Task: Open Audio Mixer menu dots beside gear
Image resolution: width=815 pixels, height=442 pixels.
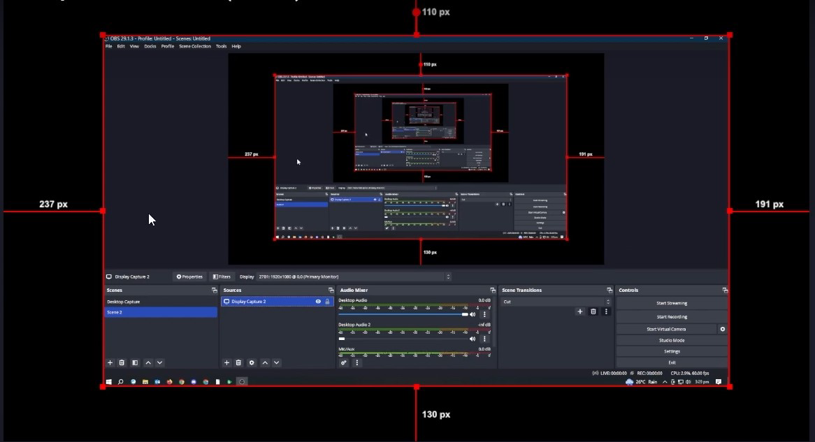Action: 356,362
